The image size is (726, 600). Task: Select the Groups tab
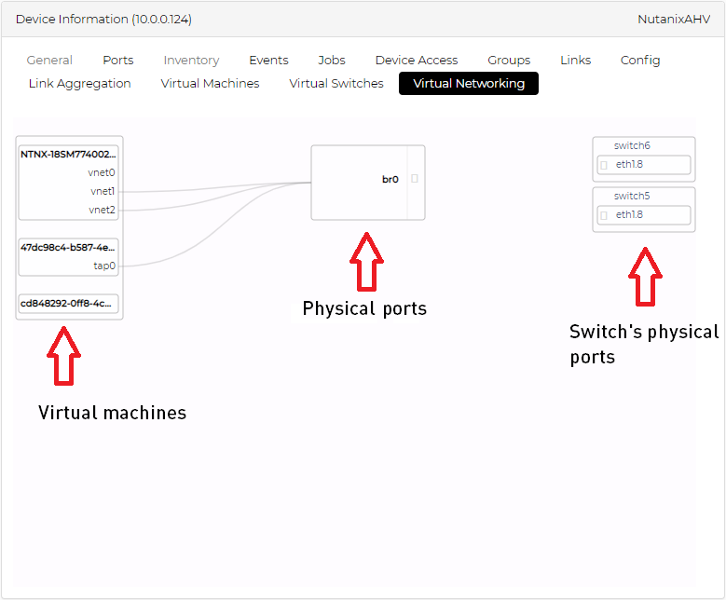tap(509, 60)
